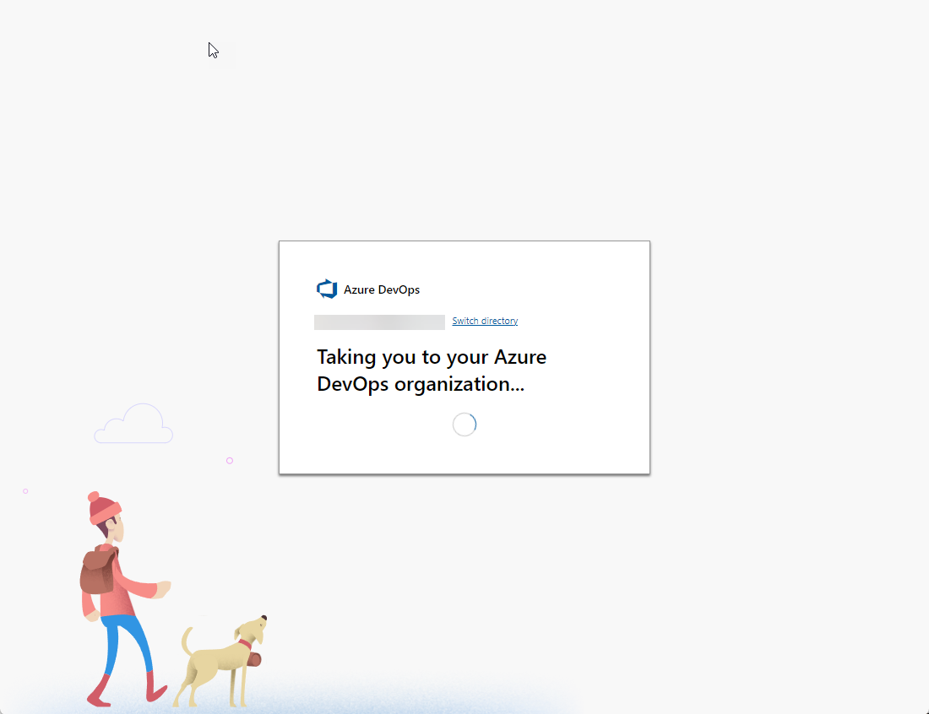929x714 pixels.
Task: Open the Switch directory link
Action: (x=484, y=321)
